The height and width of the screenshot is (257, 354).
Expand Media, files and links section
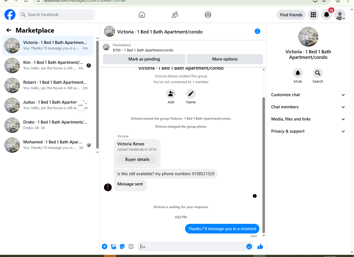pyautogui.click(x=308, y=119)
